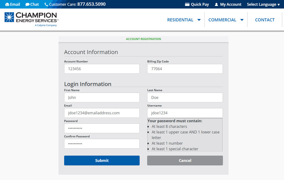Click the Account Registration heading
The width and height of the screenshot is (284, 180).
click(144, 39)
